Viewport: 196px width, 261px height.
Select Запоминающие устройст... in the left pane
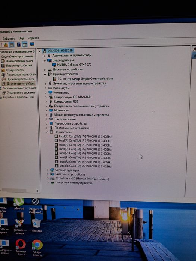coord(19,88)
